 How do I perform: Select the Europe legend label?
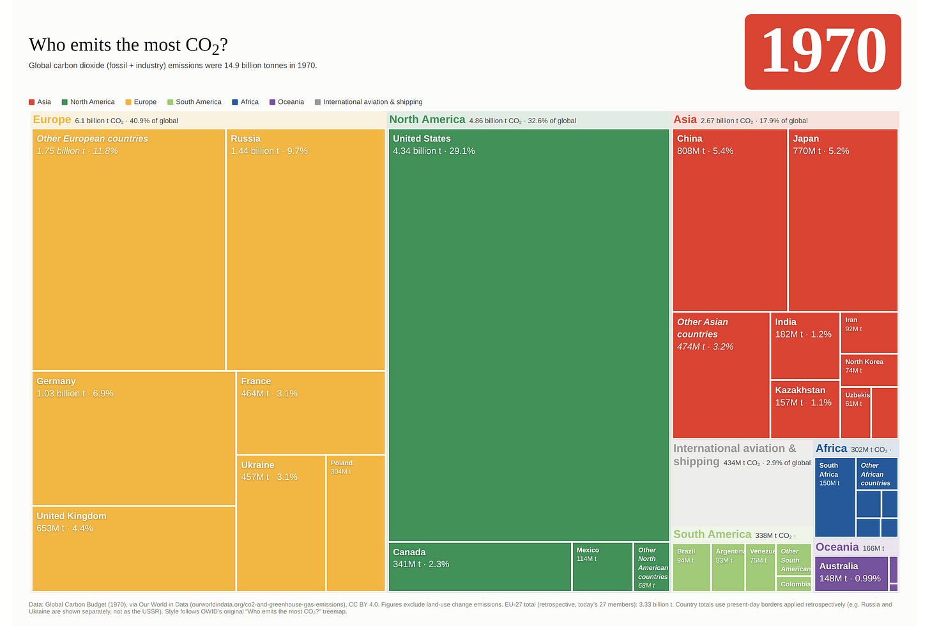pyautogui.click(x=145, y=102)
